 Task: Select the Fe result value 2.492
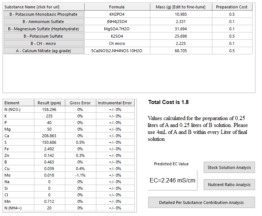point(50,149)
